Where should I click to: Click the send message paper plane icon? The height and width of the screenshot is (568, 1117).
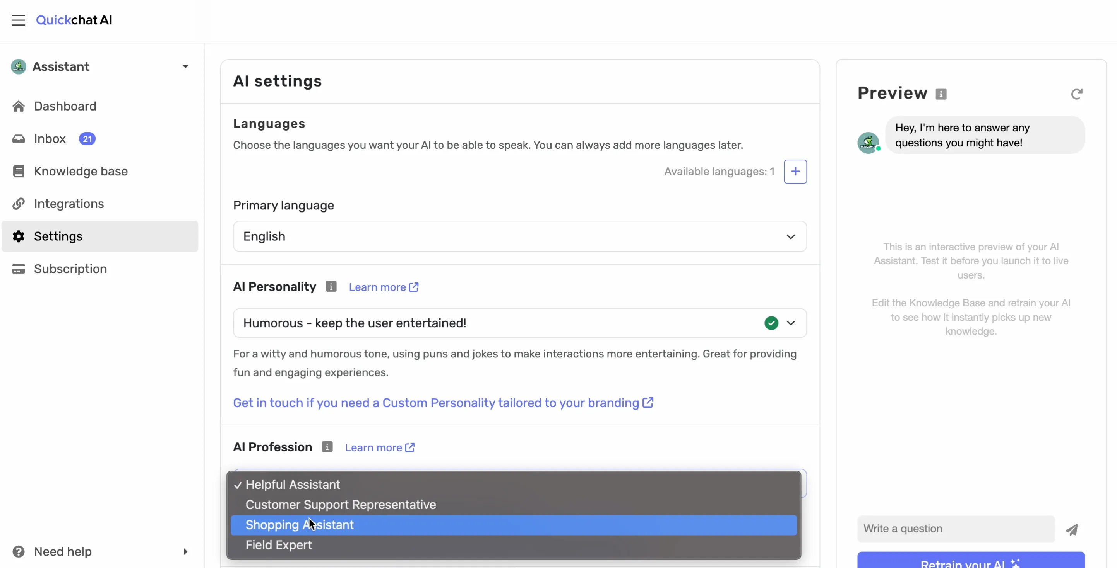(x=1071, y=529)
